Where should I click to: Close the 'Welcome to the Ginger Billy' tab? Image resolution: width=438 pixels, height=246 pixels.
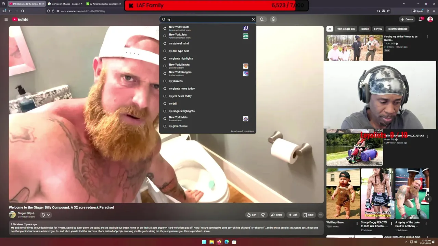tap(43, 4)
